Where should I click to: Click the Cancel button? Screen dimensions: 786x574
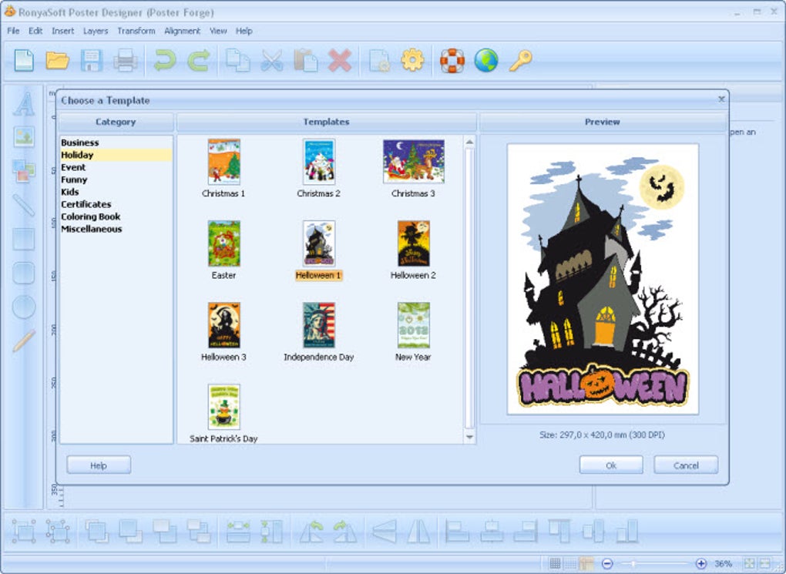click(x=686, y=465)
